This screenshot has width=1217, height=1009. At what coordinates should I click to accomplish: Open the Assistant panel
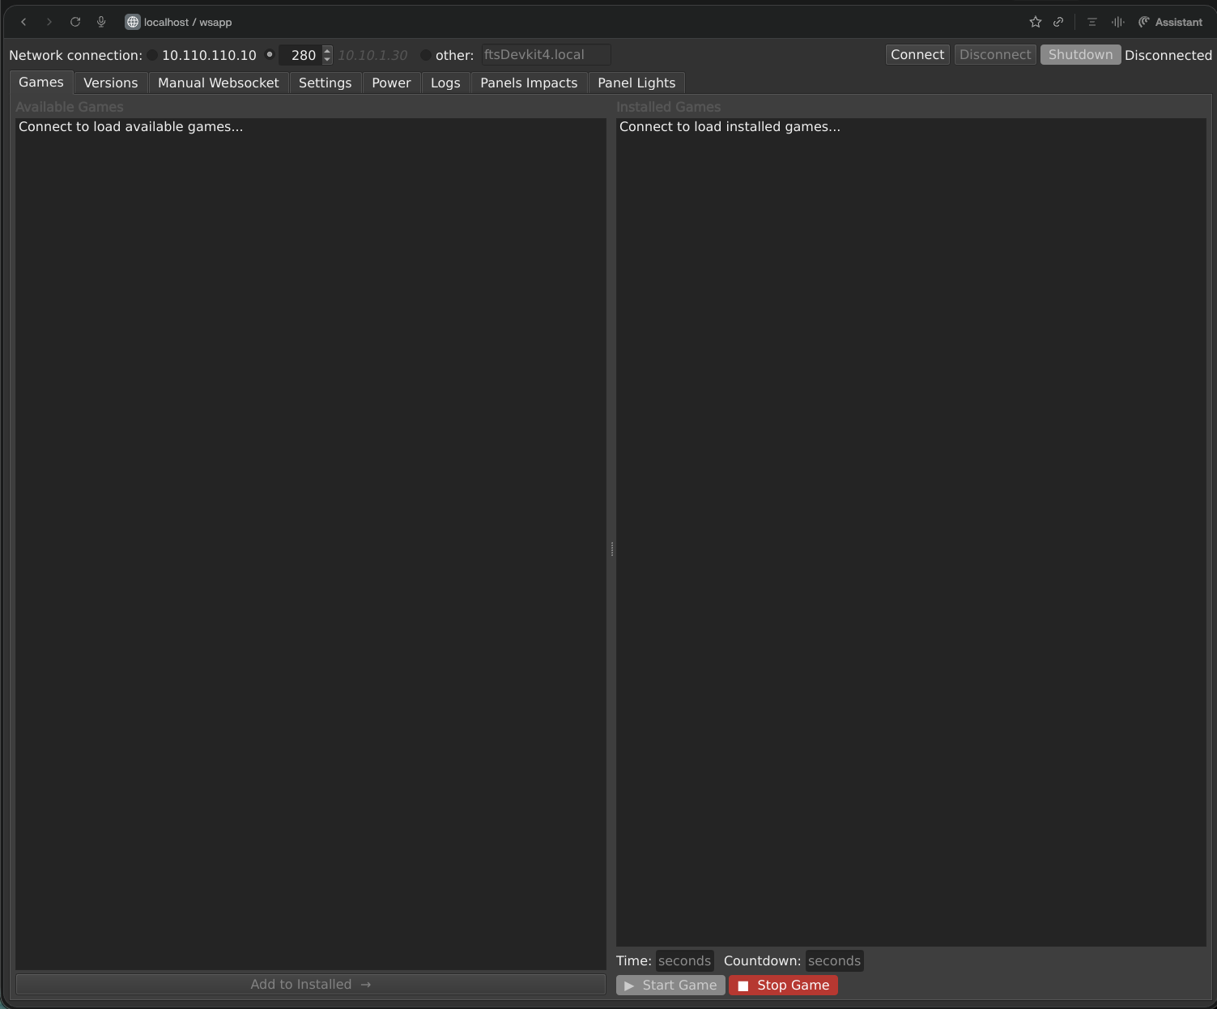coord(1170,22)
